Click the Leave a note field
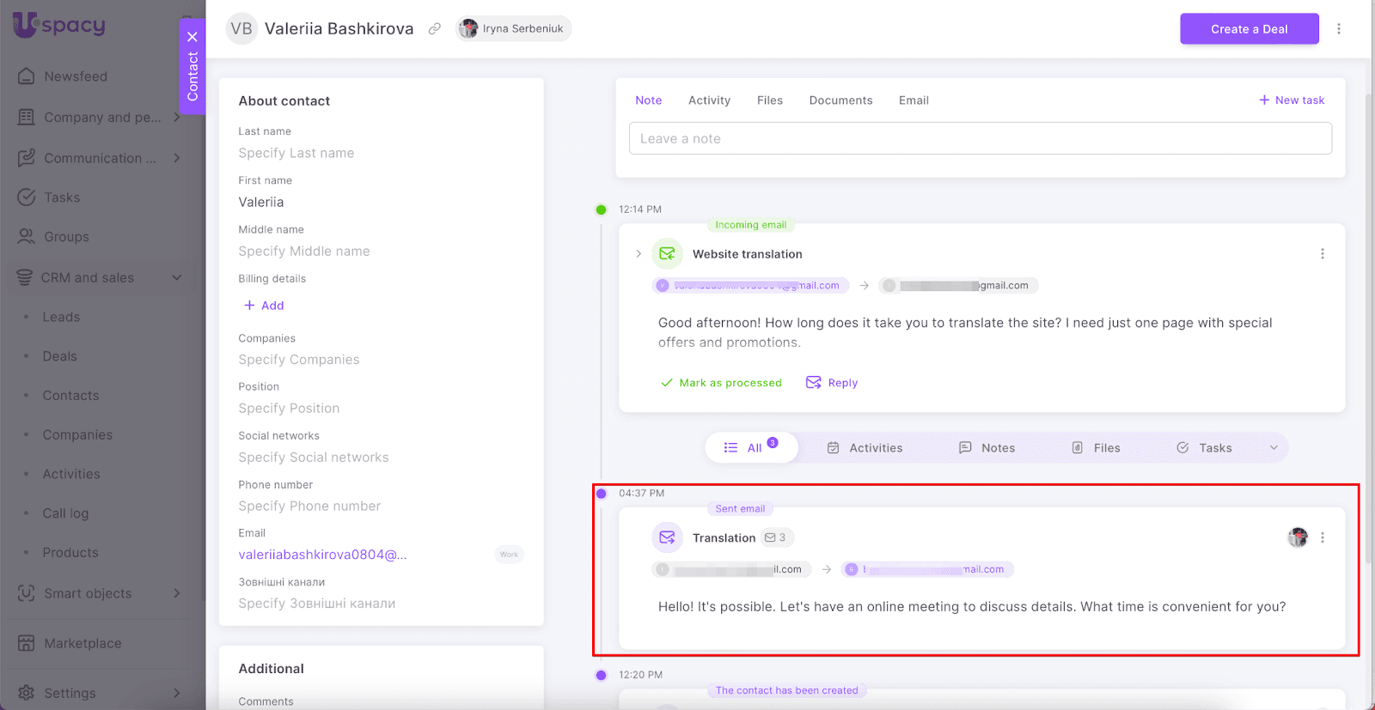This screenshot has height=710, width=1375. (980, 139)
